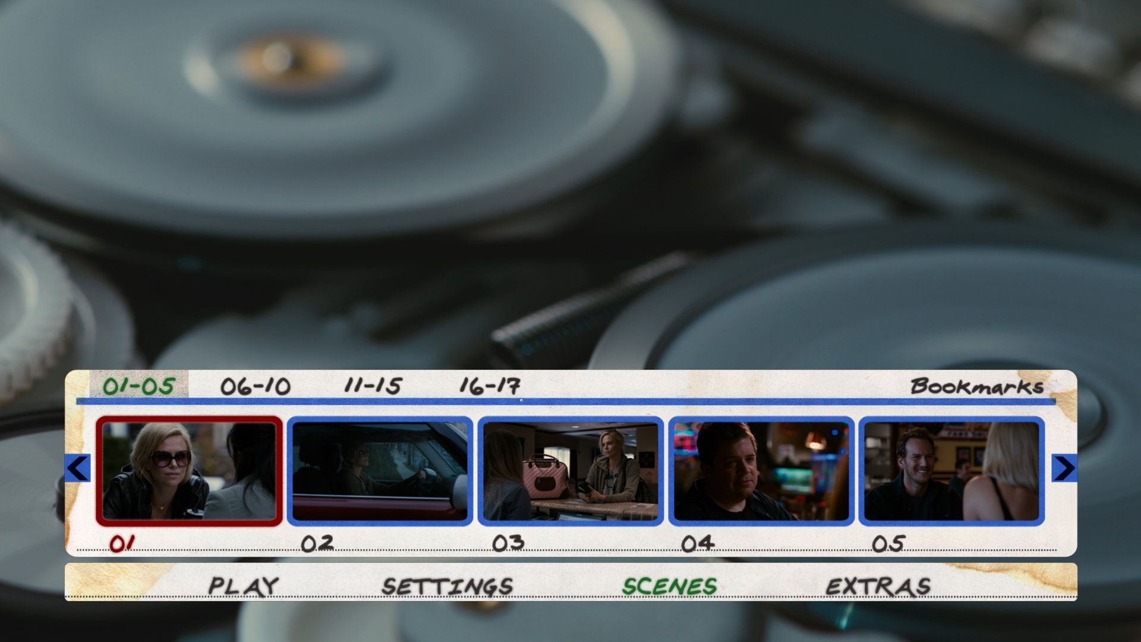The image size is (1141, 642).
Task: Go to next scene page arrow
Action: (1064, 468)
